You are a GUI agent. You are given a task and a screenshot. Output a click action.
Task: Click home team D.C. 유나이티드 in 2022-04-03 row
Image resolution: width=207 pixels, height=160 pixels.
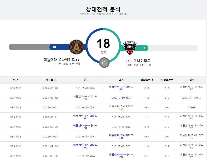[85, 137]
